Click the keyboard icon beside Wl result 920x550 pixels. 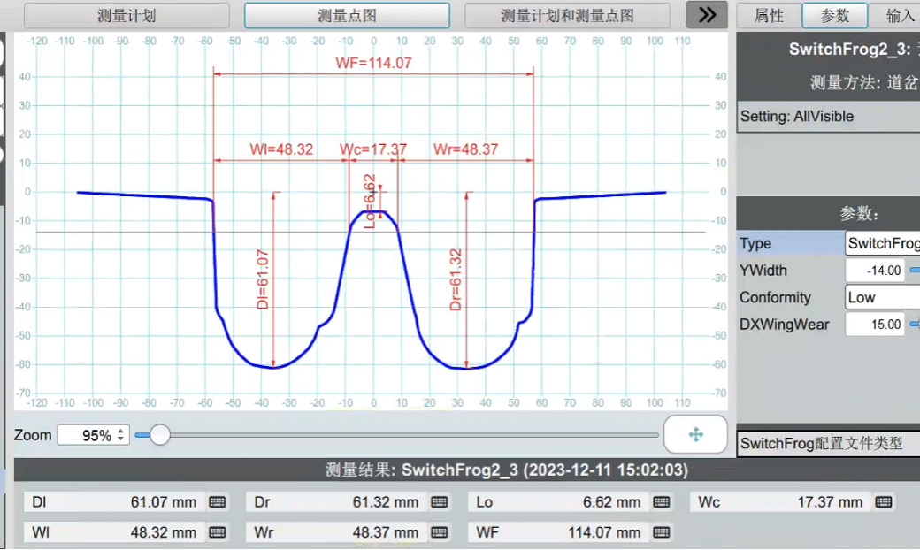[x=217, y=532]
